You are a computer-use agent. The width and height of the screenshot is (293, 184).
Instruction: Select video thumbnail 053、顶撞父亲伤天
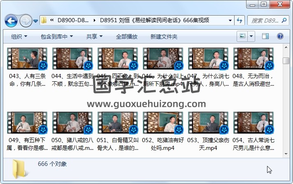coord(208,123)
